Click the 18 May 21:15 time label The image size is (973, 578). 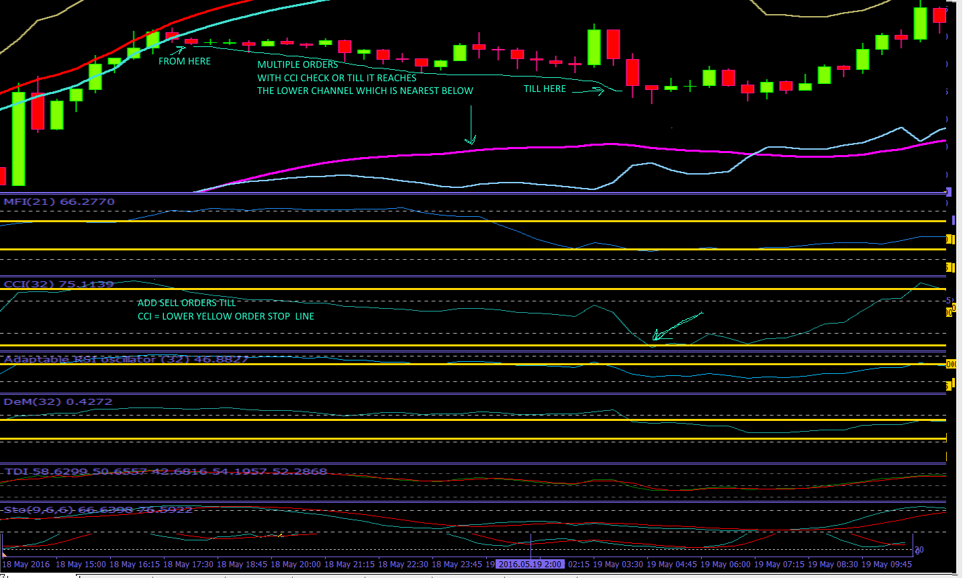point(349,564)
